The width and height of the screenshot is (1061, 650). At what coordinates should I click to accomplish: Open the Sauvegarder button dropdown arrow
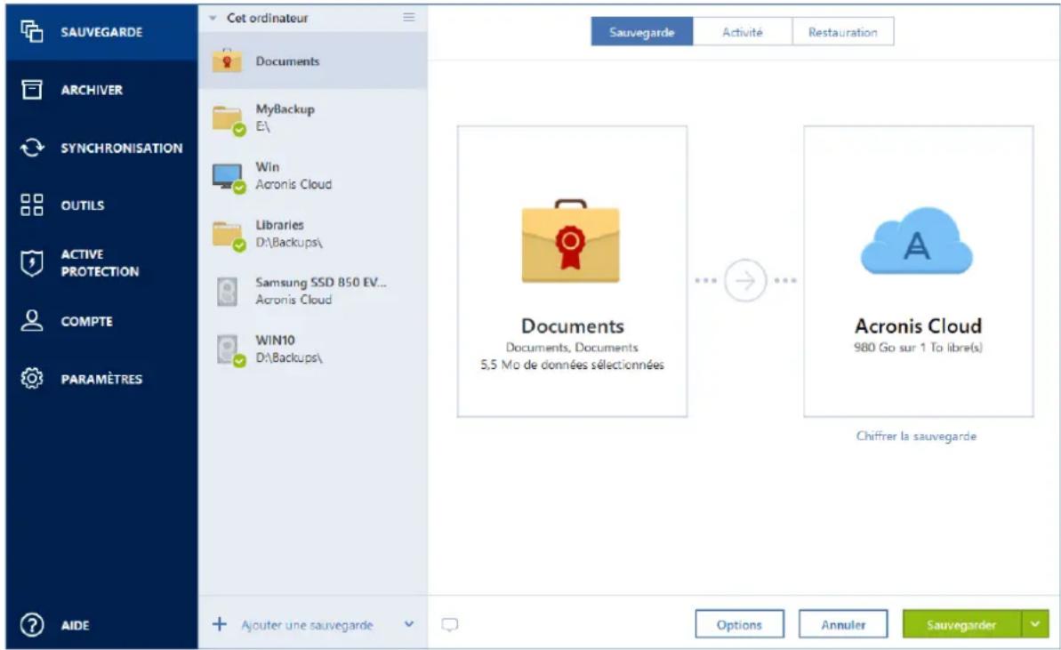pyautogui.click(x=1034, y=624)
